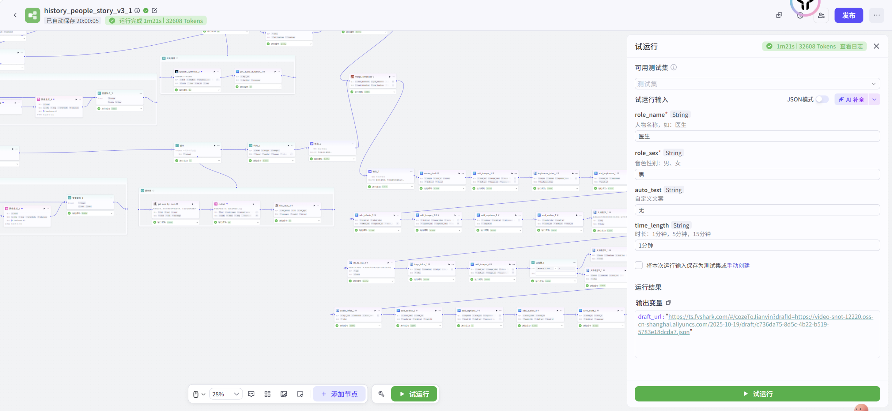Screen dimensions: 892x411
Task: Click the auto-layout grid icon
Action: (267, 394)
